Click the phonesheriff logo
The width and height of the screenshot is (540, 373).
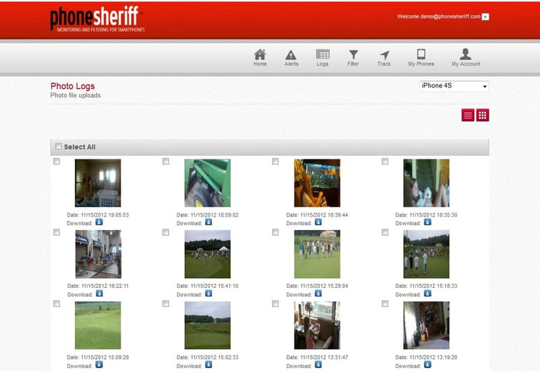[97, 19]
